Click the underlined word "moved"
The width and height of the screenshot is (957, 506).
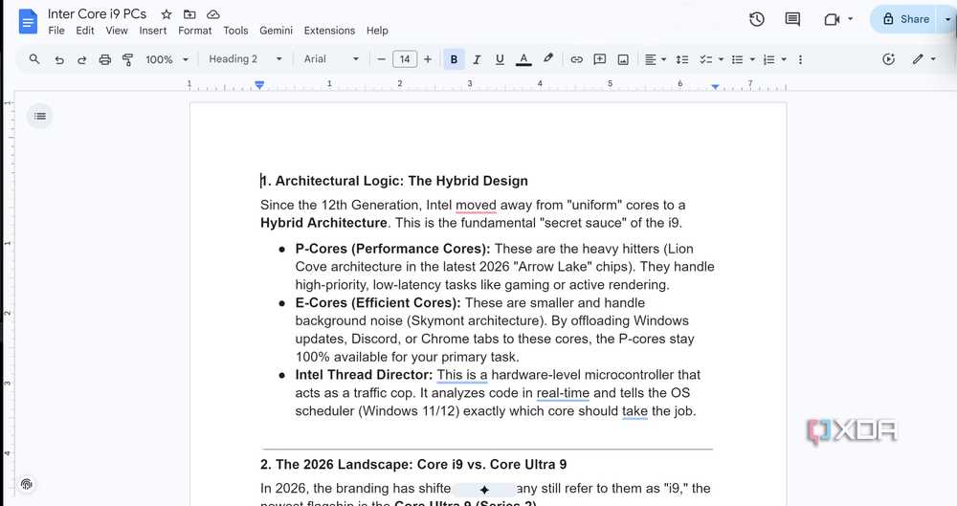tap(476, 205)
